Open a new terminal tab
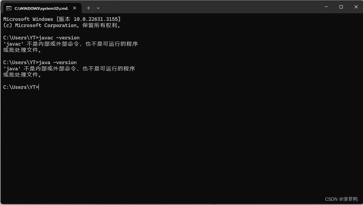363x205 pixels. (x=88, y=8)
